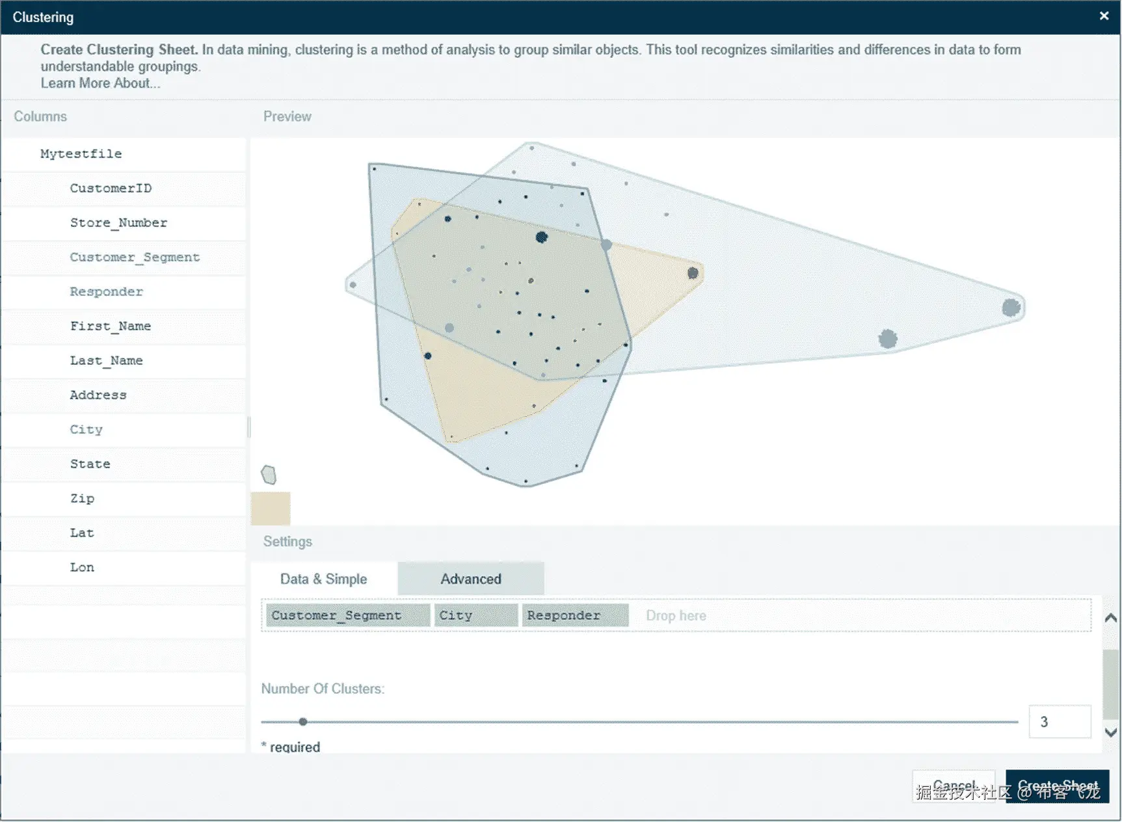This screenshot has width=1122, height=822.
Task: Select the Customer_Segment column in the list
Action: pyautogui.click(x=124, y=258)
